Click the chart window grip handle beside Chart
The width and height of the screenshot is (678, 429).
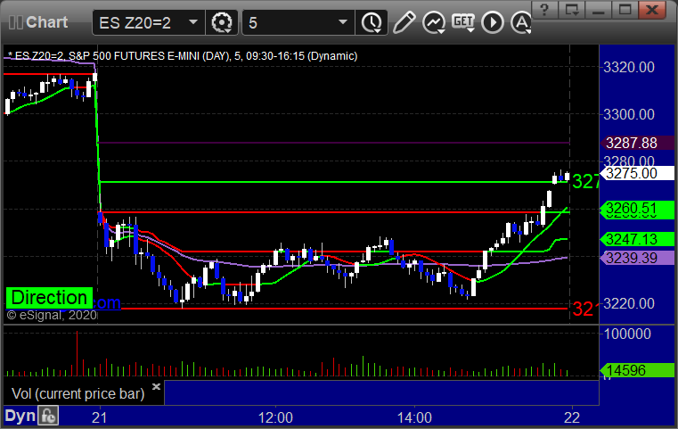(x=15, y=22)
